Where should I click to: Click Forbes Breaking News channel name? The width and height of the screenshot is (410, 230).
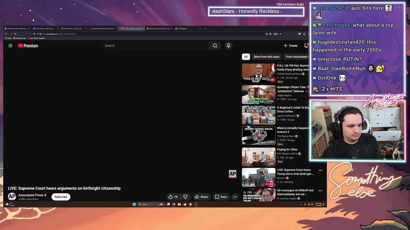pos(289,74)
